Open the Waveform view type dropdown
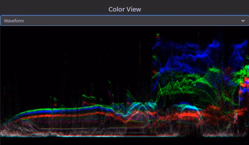249x145 pixels. click(x=124, y=21)
